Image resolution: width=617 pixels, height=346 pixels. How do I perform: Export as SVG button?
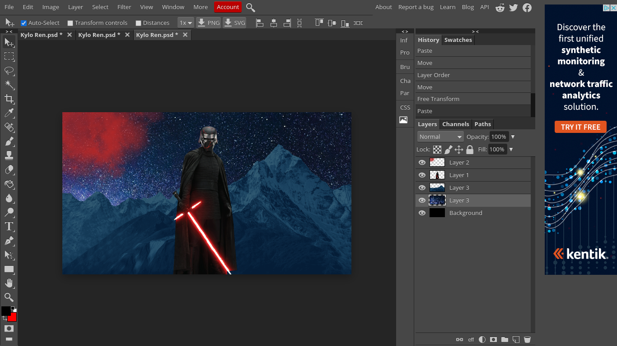234,23
